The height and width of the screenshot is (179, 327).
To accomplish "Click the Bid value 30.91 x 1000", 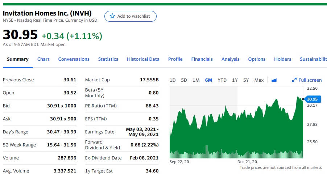I will click(x=62, y=106).
